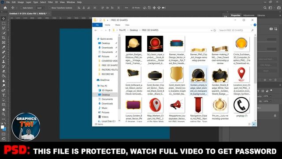Open the Edit Toolbar three-dots button
The height and width of the screenshot is (159, 282).
[4, 119]
